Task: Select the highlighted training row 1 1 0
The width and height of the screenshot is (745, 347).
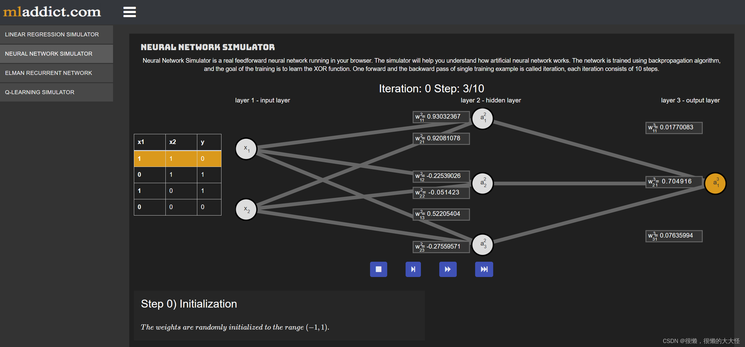Action: (x=177, y=159)
